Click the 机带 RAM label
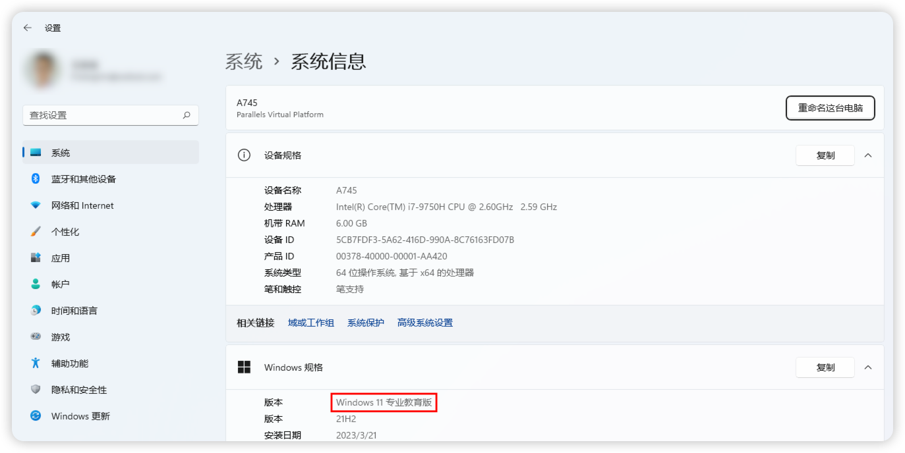Image resolution: width=905 pixels, height=453 pixels. (x=285, y=223)
